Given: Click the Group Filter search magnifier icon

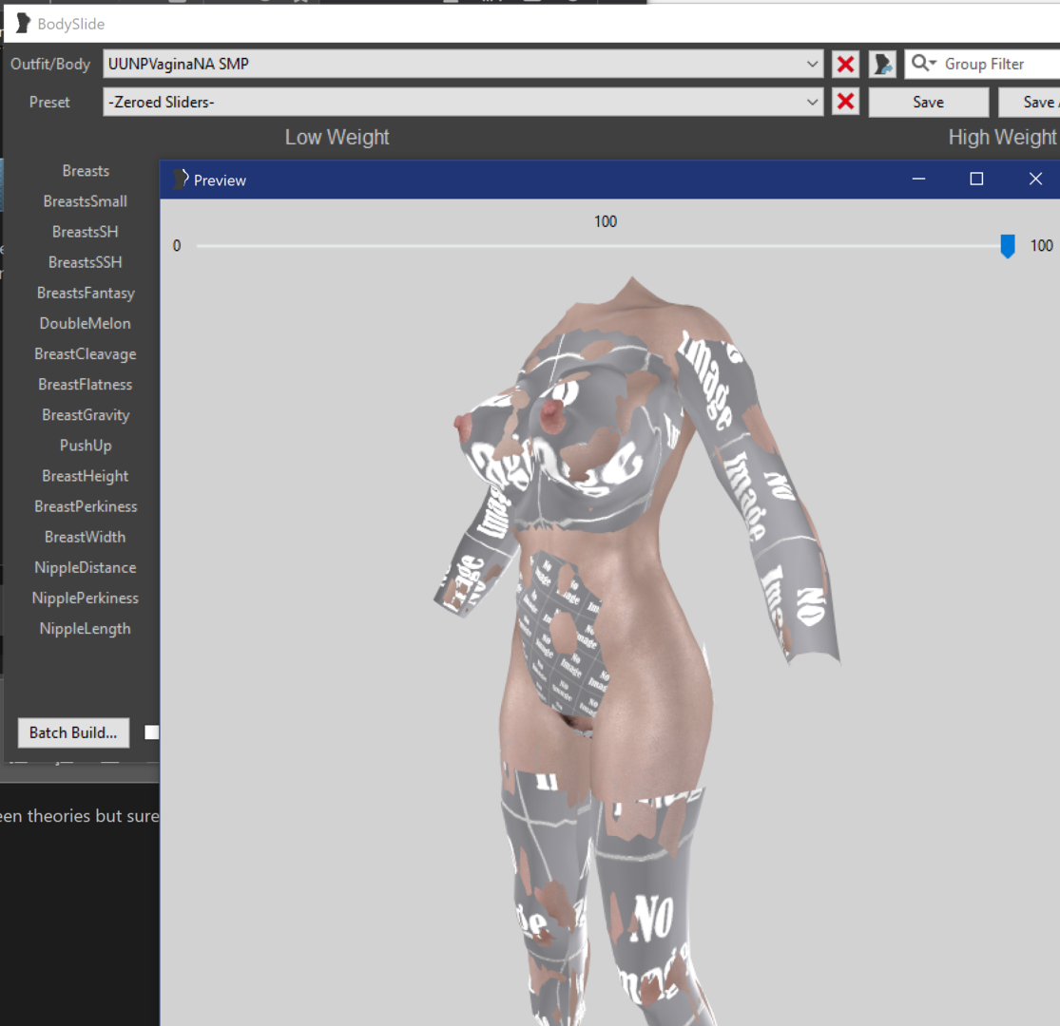Looking at the screenshot, I should (x=922, y=64).
